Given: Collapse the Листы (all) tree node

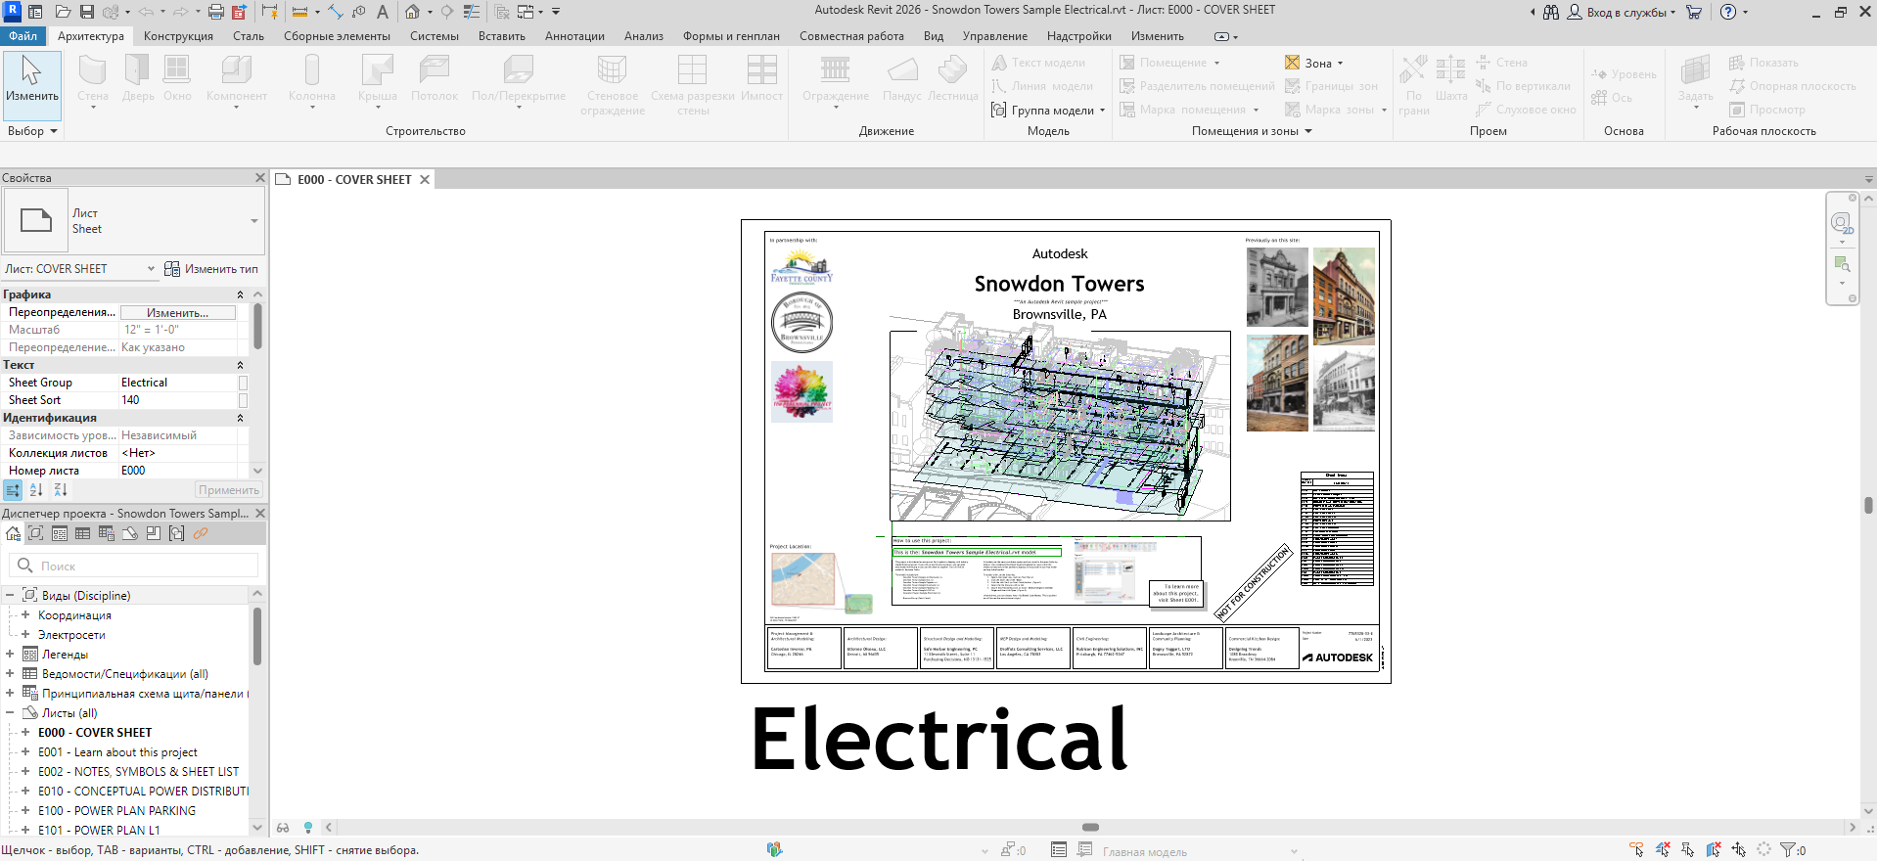Looking at the screenshot, I should tap(10, 712).
